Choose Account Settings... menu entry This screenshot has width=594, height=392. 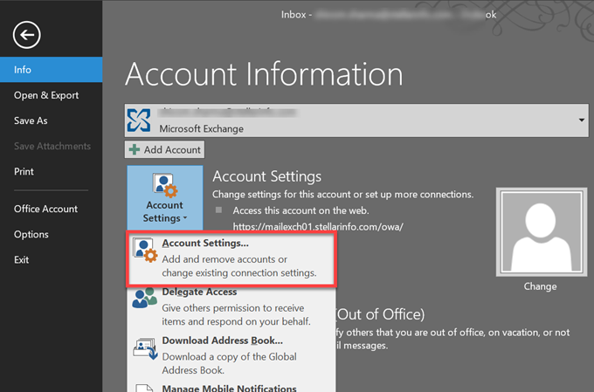(x=231, y=258)
